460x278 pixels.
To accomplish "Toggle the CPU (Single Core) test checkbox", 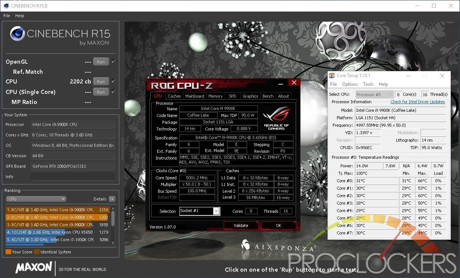I will pos(113,92).
